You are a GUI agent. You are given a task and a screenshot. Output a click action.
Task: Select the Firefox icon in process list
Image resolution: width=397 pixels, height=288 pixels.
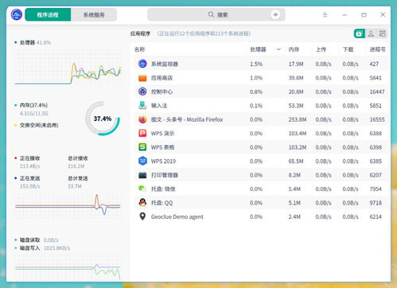(x=142, y=119)
